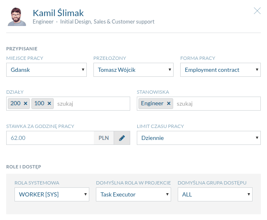Open the Limit czasu pracy Dziennie dropdown

(x=199, y=138)
